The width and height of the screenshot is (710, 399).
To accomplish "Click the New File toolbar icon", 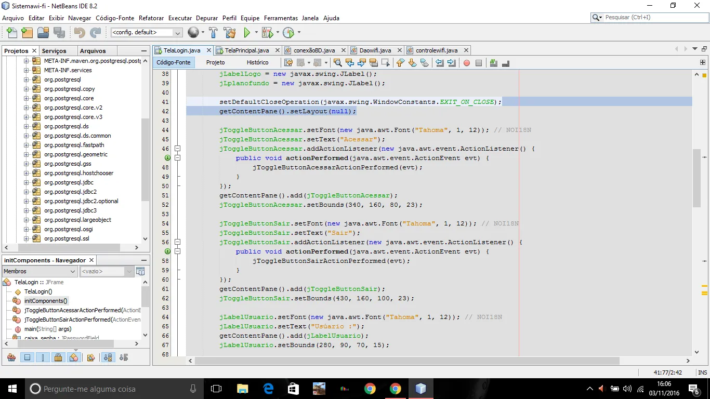I will [11, 33].
